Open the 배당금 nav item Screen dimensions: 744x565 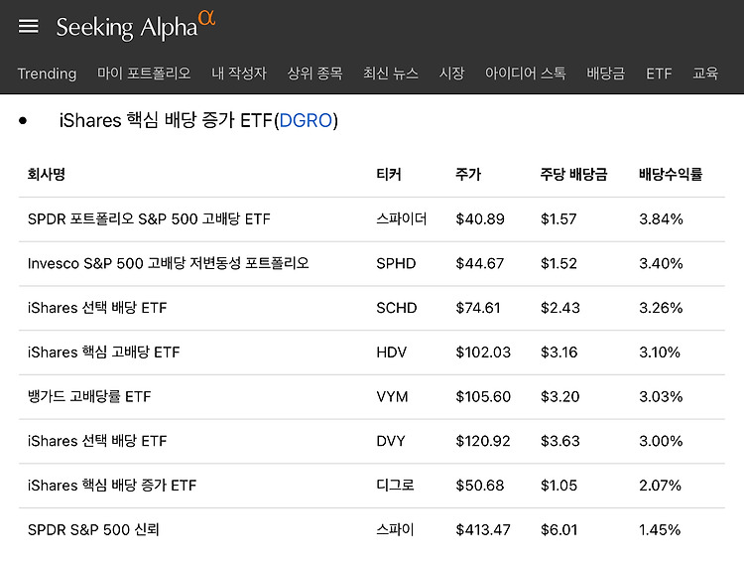(x=605, y=73)
